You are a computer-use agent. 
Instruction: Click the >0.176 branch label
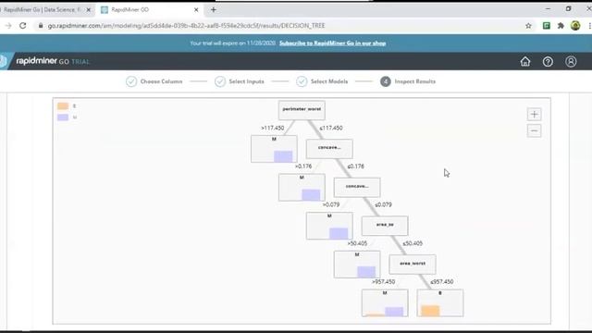tap(303, 166)
